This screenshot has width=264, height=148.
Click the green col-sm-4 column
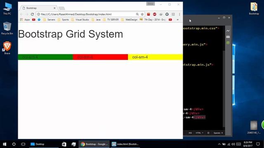pyautogui.click(x=45, y=57)
